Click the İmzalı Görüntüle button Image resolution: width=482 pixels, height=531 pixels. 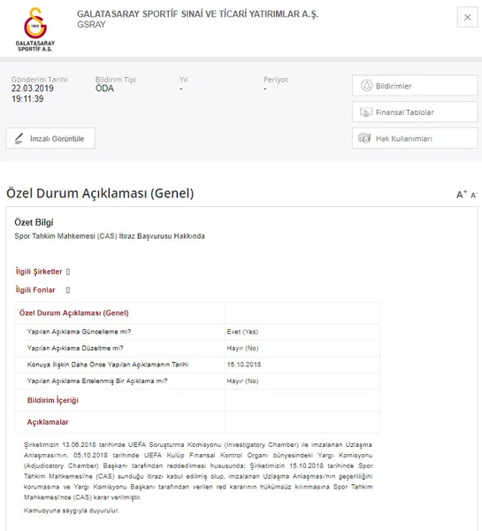pyautogui.click(x=50, y=138)
